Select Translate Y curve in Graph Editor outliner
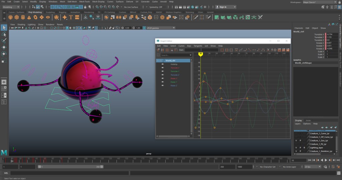The height and width of the screenshot is (180, 342). (x=175, y=71)
